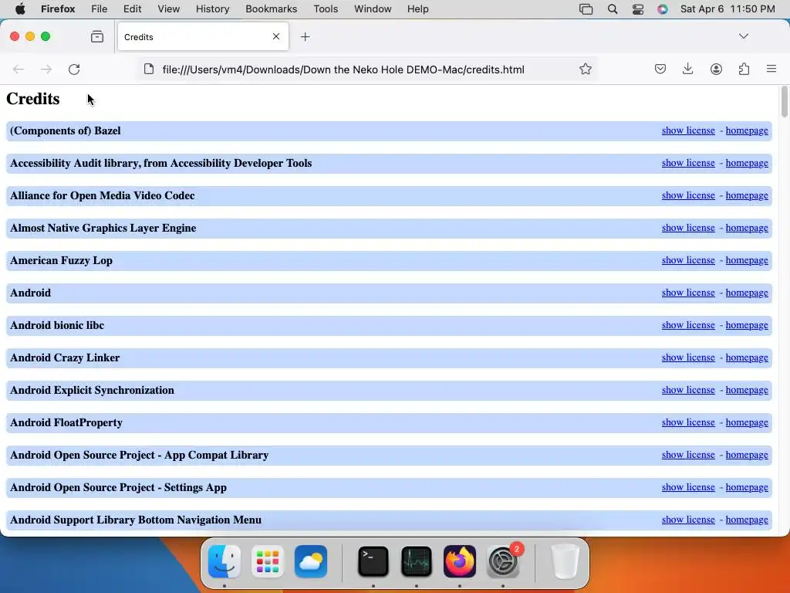790x593 pixels.
Task: Open the Firefox application menu (hamburger)
Action: coord(771,69)
